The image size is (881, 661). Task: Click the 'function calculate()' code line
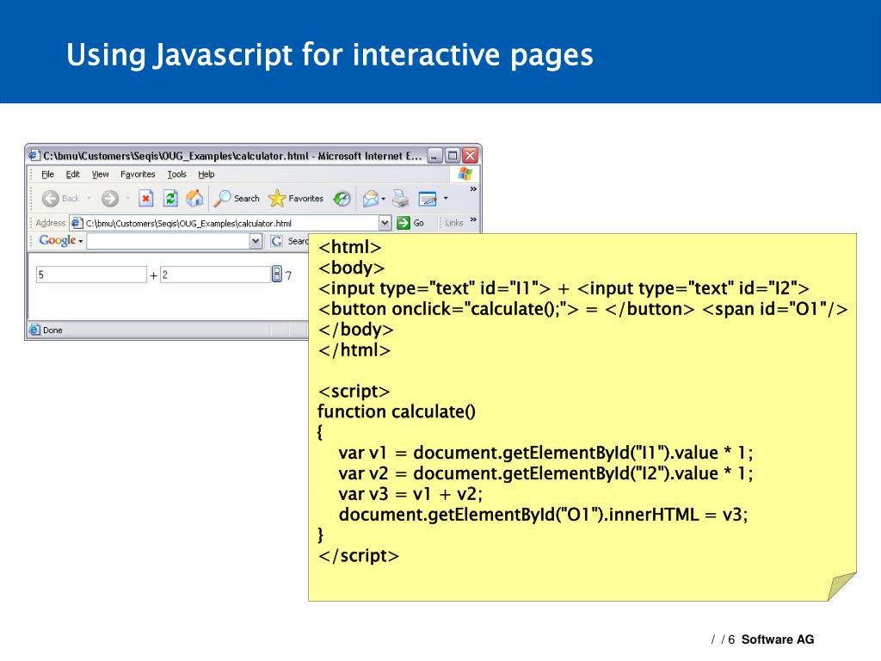click(x=397, y=411)
